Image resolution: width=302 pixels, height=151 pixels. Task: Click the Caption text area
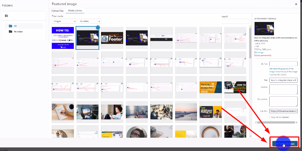pyautogui.click(x=283, y=89)
